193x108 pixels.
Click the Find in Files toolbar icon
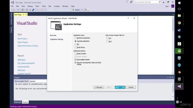86,10
